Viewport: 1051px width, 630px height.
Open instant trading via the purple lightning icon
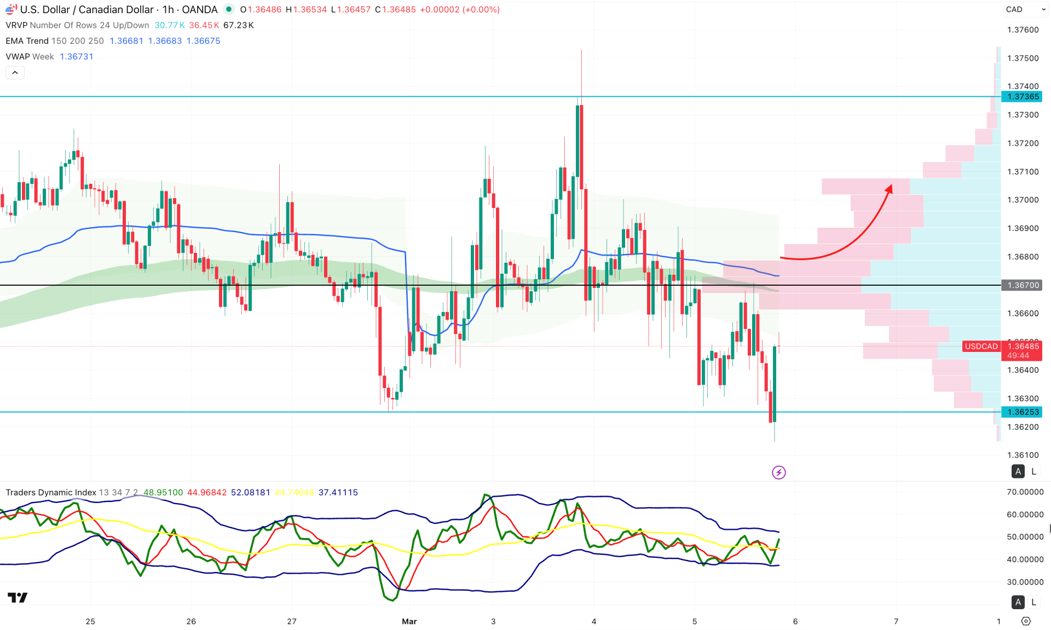(x=779, y=472)
